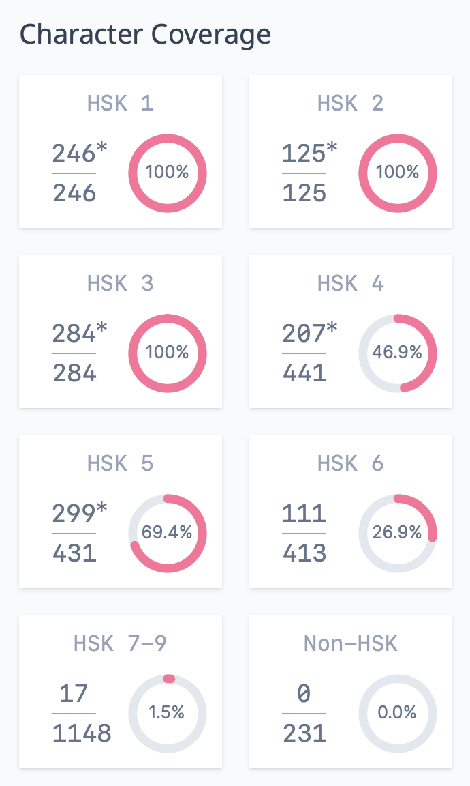The image size is (470, 786).
Task: Click the HSK 7-9 1.5% progress ring
Action: [x=167, y=713]
